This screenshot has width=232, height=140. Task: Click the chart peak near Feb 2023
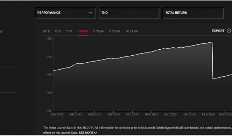tap(212, 42)
